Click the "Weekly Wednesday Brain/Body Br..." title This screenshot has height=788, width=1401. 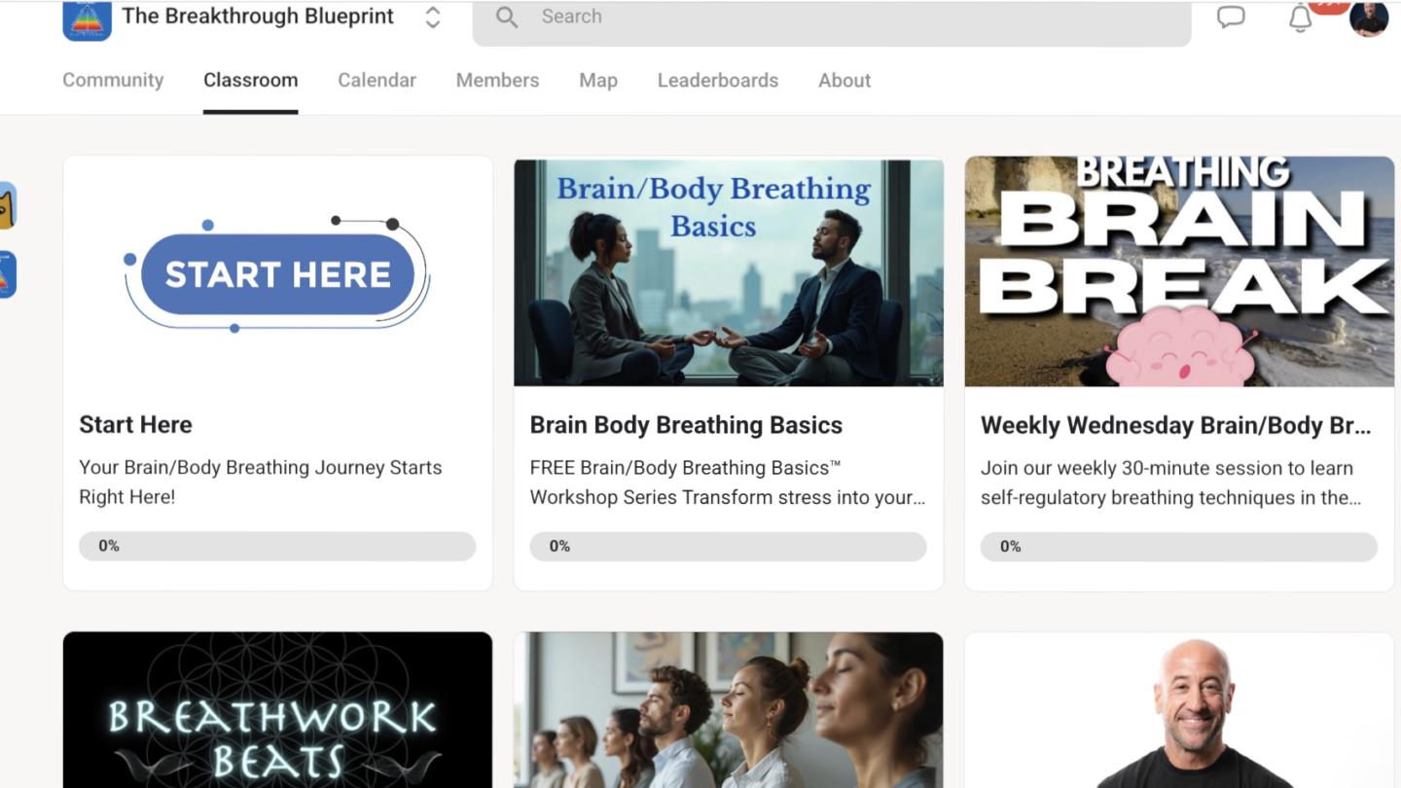tap(1176, 425)
